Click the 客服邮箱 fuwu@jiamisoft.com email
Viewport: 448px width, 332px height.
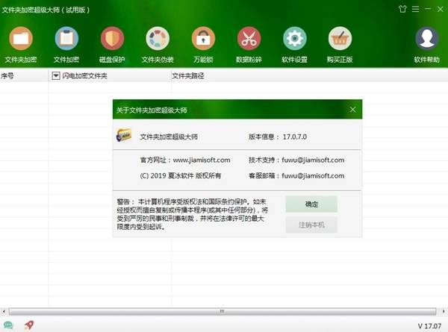point(313,175)
